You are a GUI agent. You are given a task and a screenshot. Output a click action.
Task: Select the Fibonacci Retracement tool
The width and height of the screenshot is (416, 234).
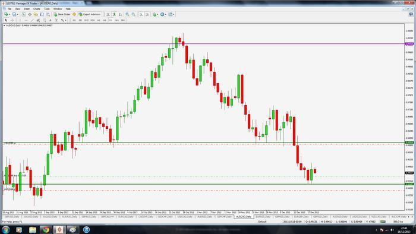point(45,20)
